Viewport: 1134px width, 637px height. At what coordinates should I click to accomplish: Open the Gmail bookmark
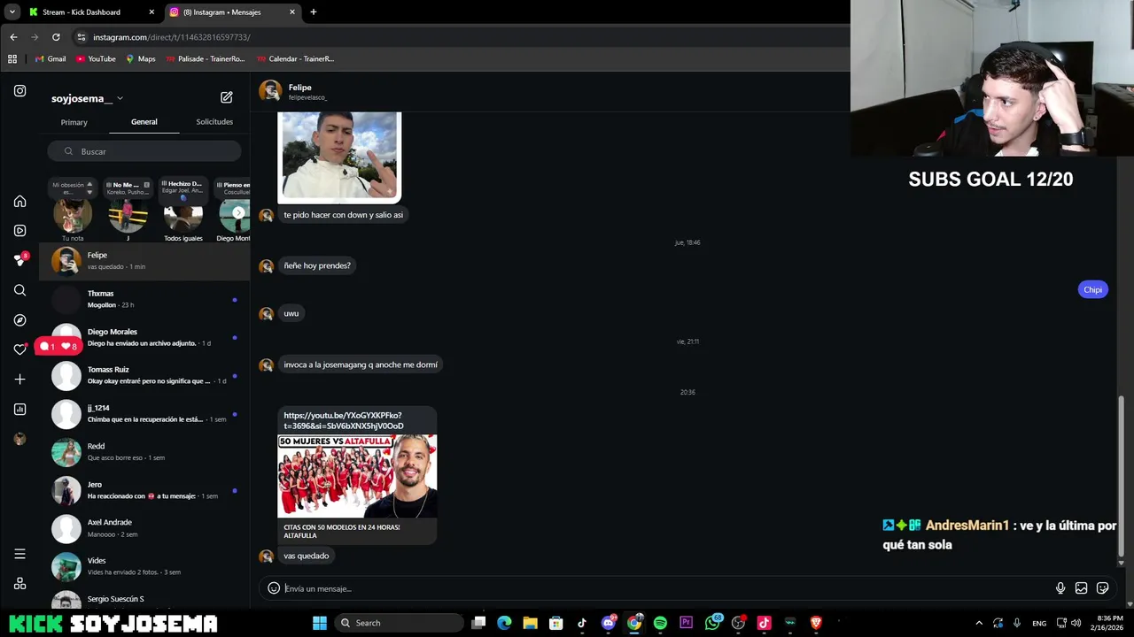point(50,59)
